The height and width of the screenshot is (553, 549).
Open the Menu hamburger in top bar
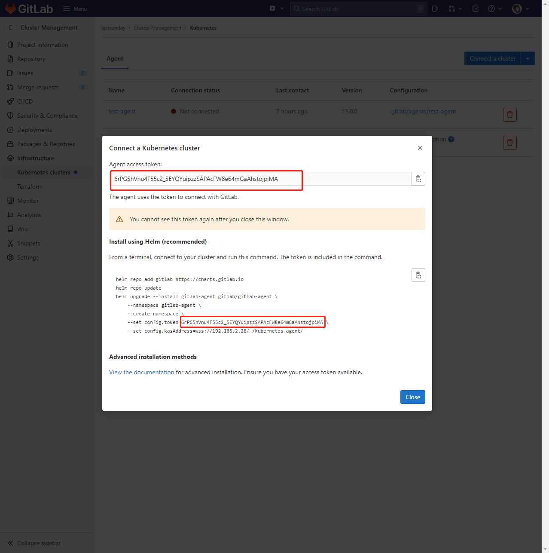click(x=75, y=9)
